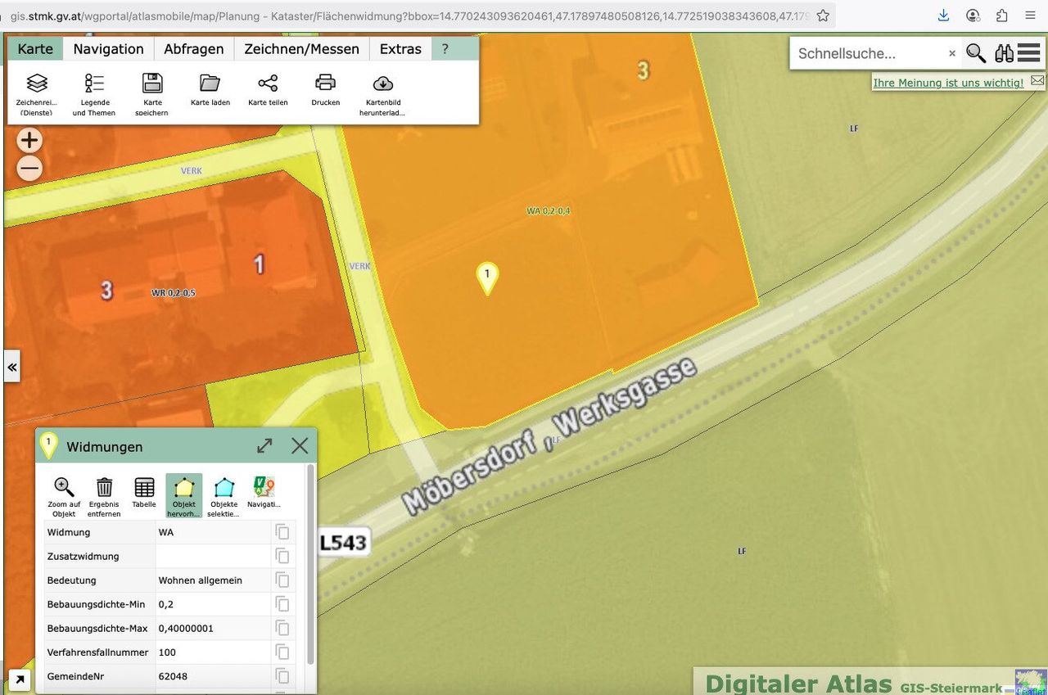Expand the Widmungen panel to full size

click(264, 446)
